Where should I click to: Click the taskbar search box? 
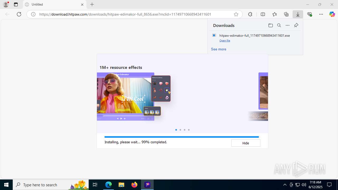coord(51,185)
